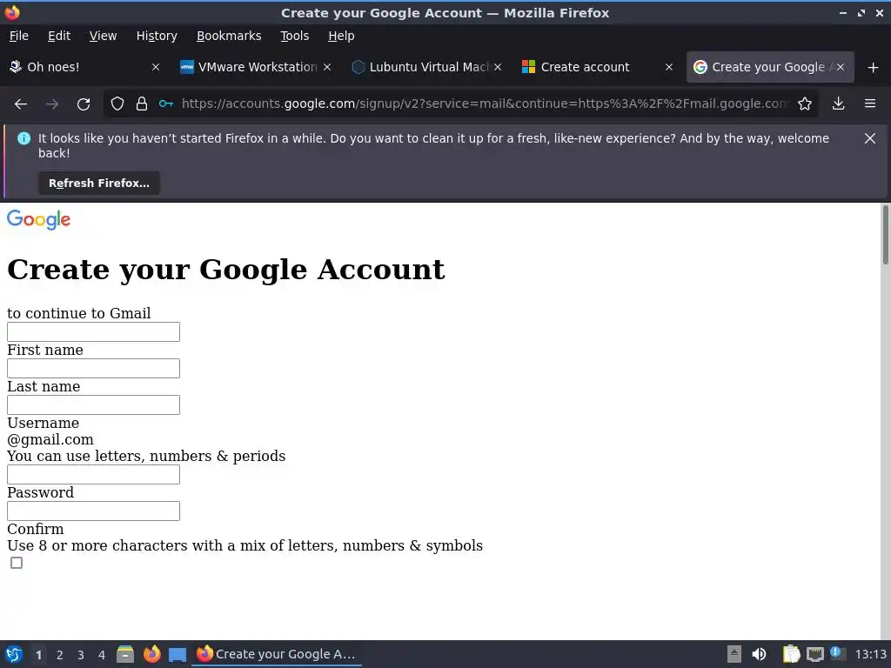Launch the file manager from the taskbar
891x668 pixels.
pyautogui.click(x=125, y=654)
